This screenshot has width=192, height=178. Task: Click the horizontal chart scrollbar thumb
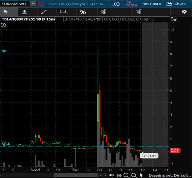[76, 175]
